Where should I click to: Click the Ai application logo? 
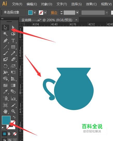pyautogui.click(x=4, y=4)
